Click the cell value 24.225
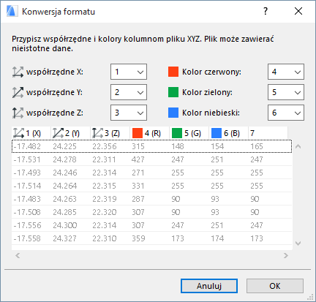 pyautogui.click(x=65, y=146)
